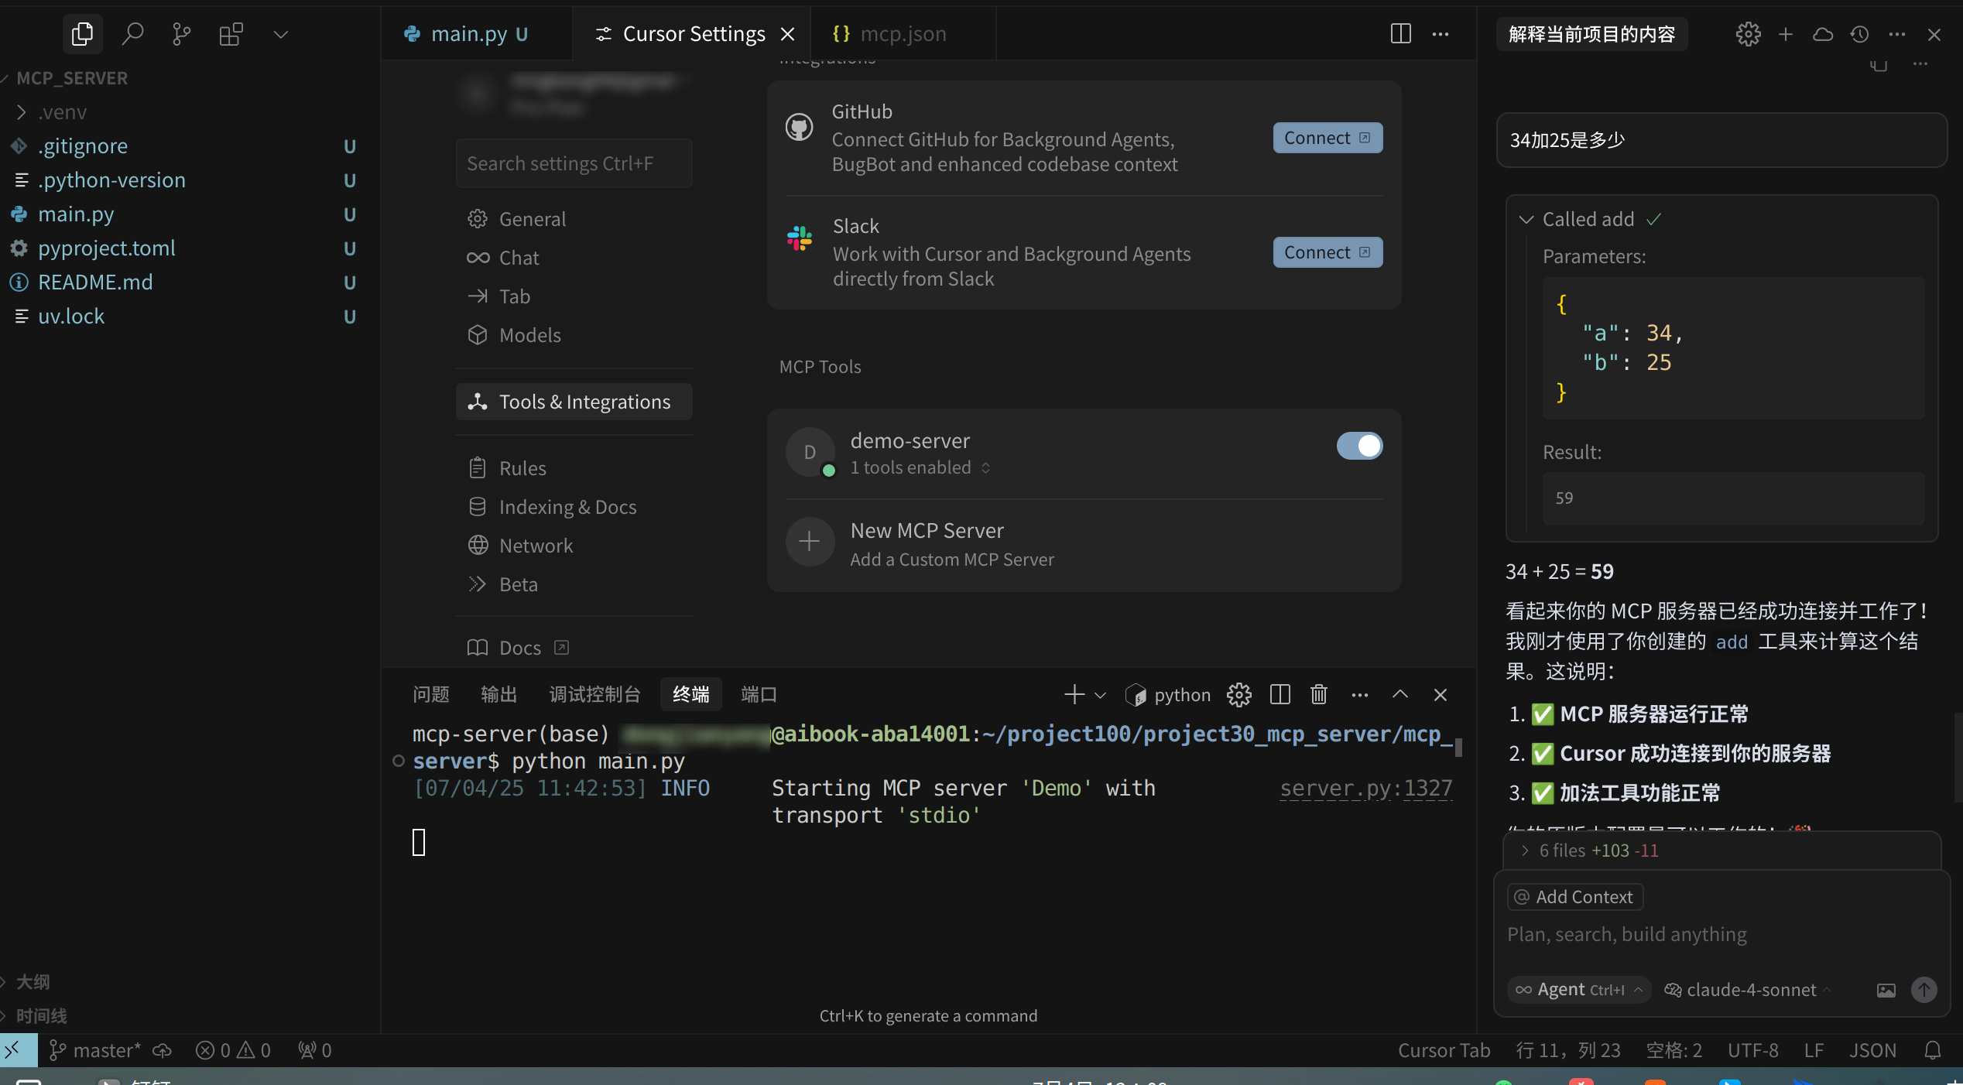This screenshot has width=1963, height=1085.
Task: Open notifications bell in status bar
Action: click(x=1933, y=1050)
